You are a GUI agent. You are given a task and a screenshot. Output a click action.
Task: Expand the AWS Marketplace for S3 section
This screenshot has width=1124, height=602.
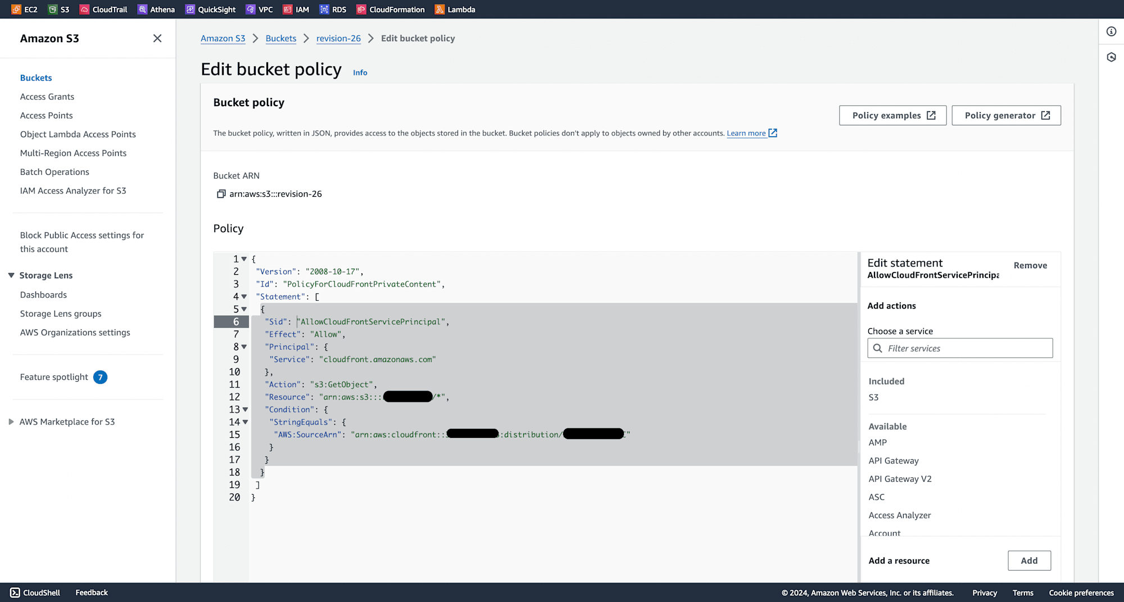coord(11,422)
